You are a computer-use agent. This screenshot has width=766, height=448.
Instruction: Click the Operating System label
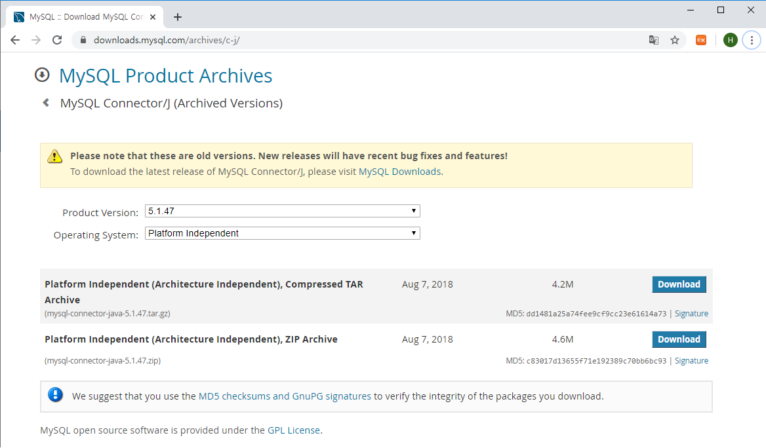(x=96, y=235)
